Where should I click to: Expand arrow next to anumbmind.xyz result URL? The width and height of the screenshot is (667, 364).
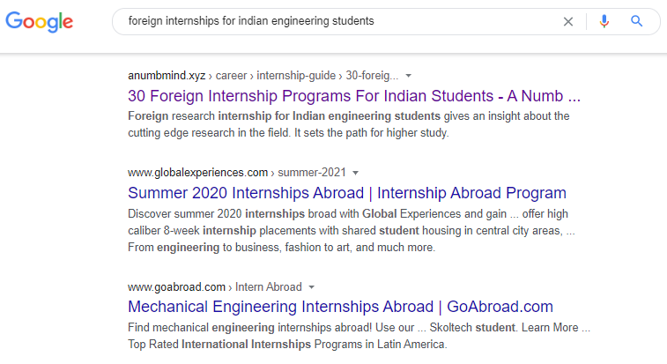408,76
